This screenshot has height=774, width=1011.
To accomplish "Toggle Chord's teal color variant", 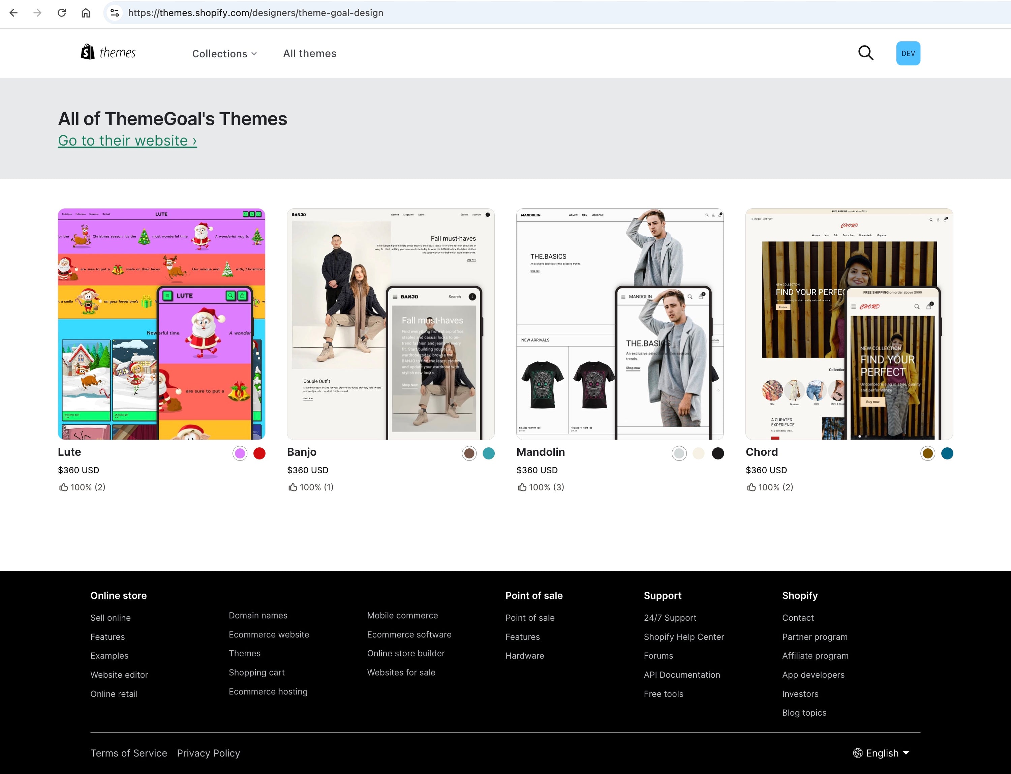I will [x=947, y=453].
